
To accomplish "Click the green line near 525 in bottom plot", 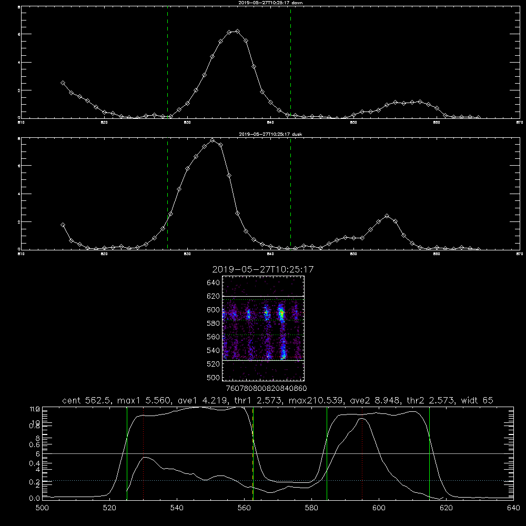I will (127, 453).
